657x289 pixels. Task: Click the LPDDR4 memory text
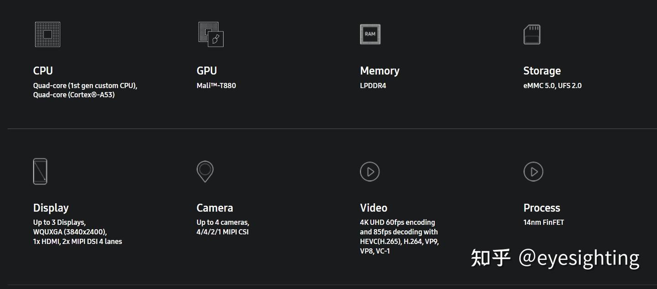373,86
